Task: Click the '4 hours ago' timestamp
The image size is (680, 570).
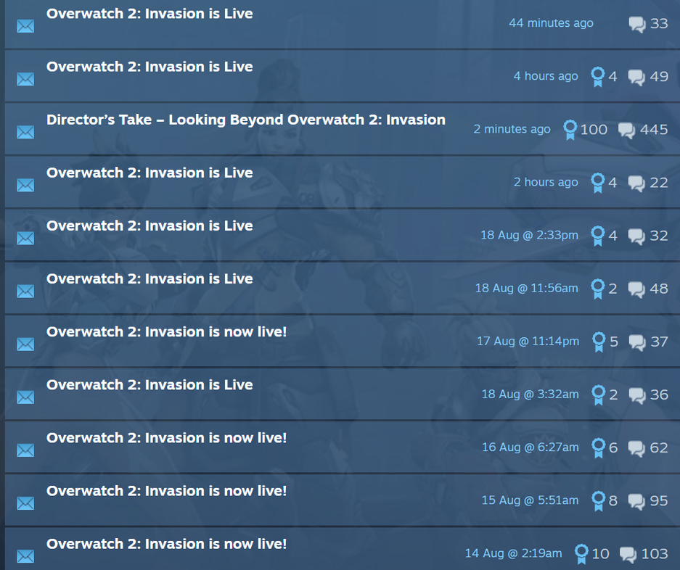Action: [546, 76]
